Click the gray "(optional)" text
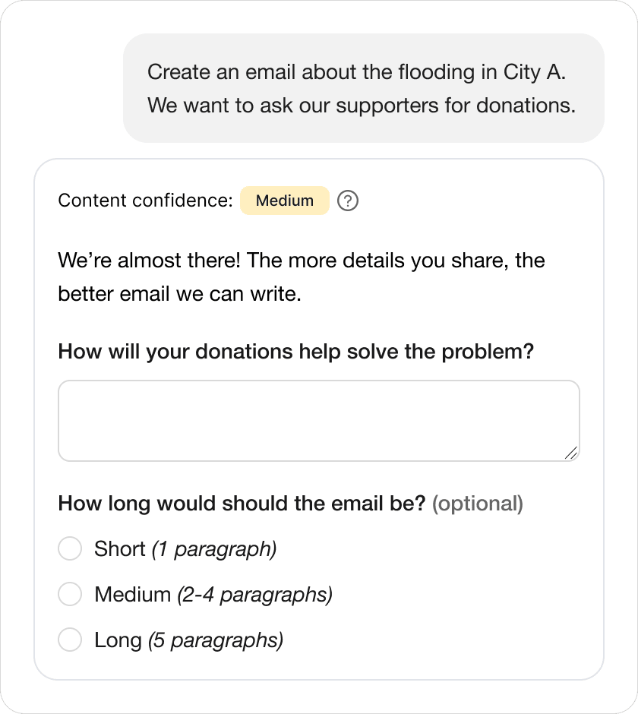This screenshot has height=714, width=638. click(x=478, y=504)
